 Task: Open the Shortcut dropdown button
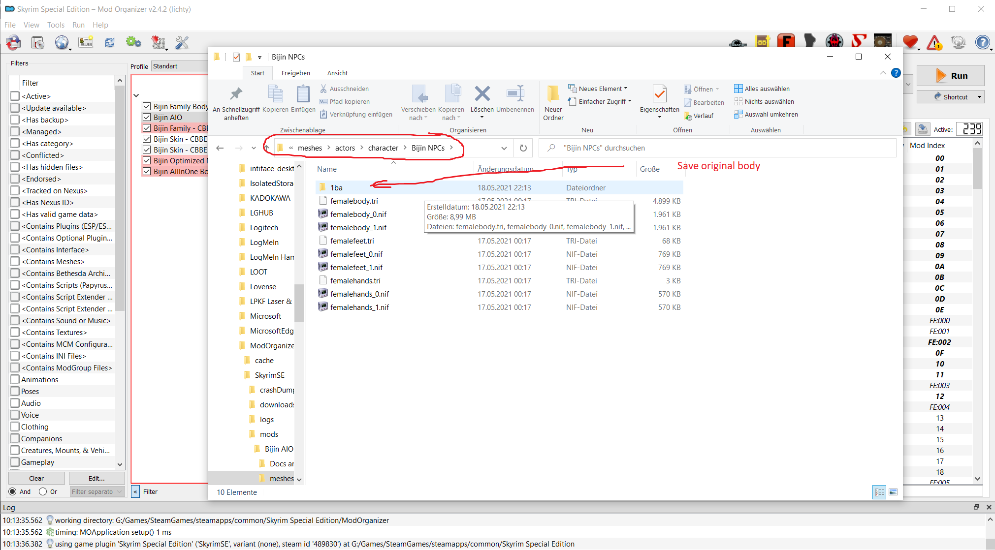tap(950, 97)
